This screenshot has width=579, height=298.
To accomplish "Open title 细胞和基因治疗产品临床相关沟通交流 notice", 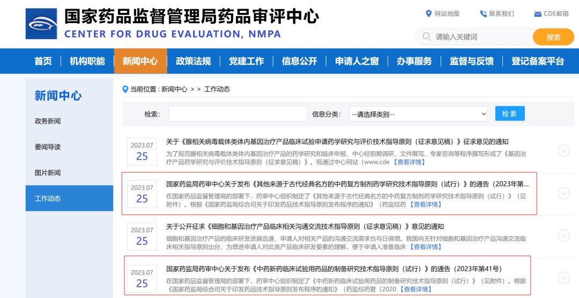I will pyautogui.click(x=305, y=226).
